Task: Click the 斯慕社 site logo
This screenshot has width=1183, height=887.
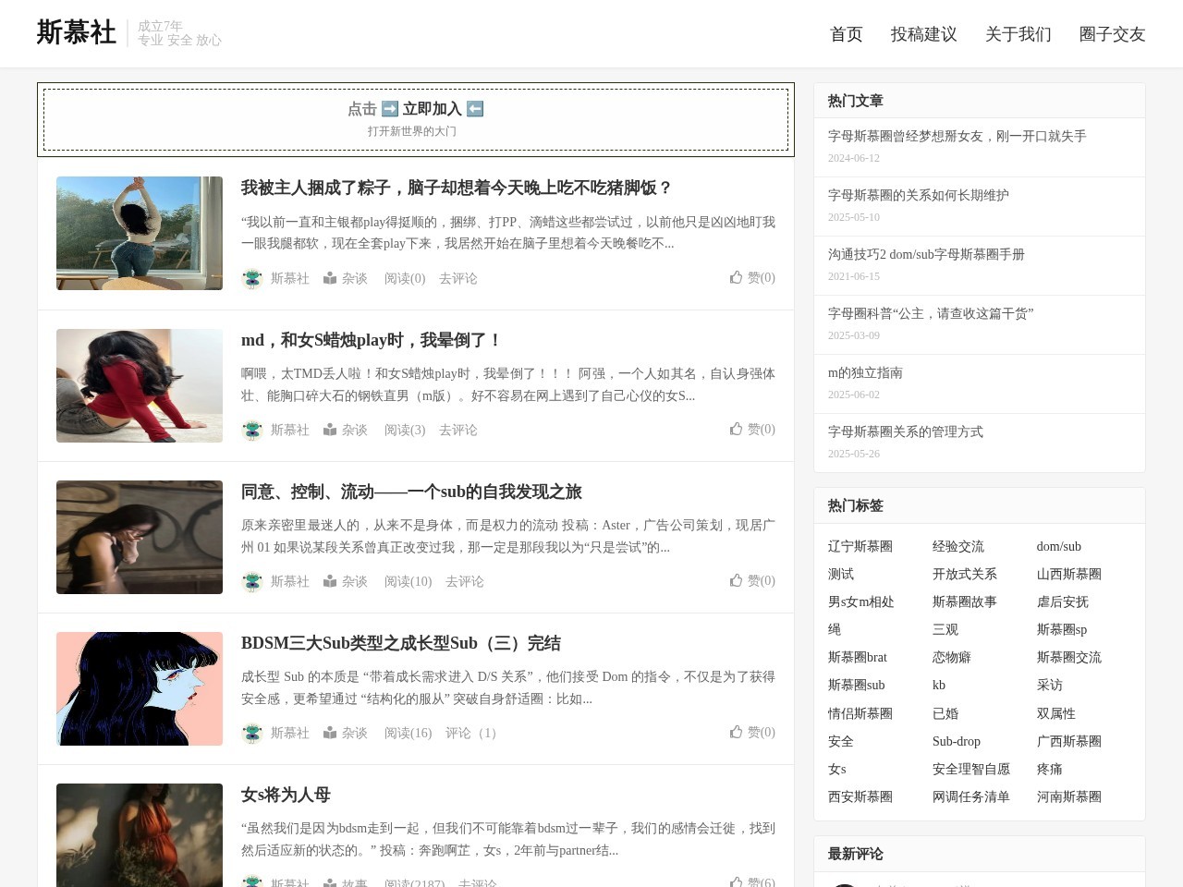Action: click(76, 32)
